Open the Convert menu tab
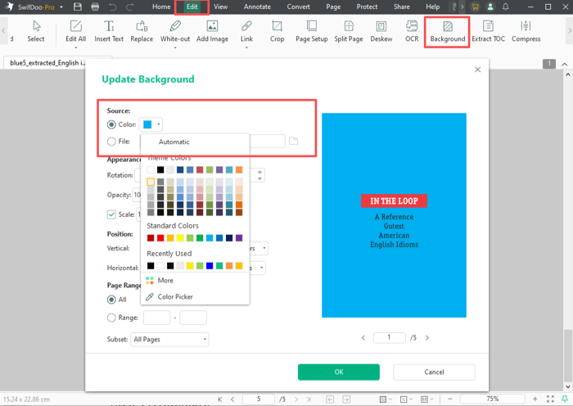The height and width of the screenshot is (406, 573). [298, 7]
